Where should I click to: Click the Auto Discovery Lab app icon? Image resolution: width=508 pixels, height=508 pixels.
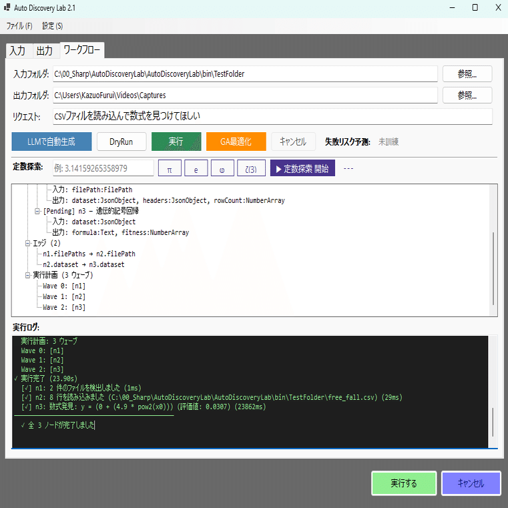(7, 7)
